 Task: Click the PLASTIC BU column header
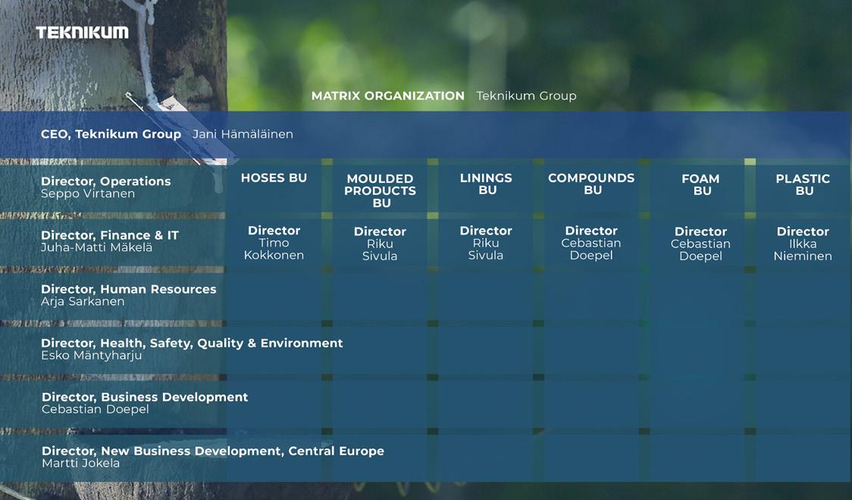tap(803, 184)
